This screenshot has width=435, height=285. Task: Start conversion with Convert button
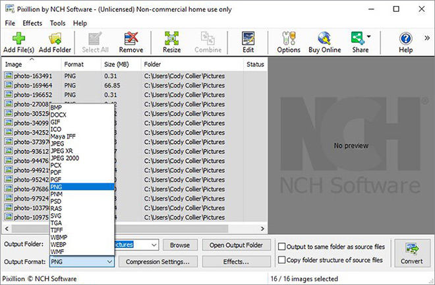pos(412,253)
